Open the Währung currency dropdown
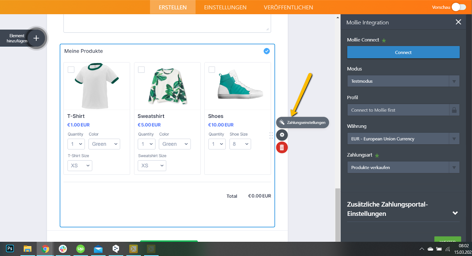The height and width of the screenshot is (256, 472). click(403, 139)
